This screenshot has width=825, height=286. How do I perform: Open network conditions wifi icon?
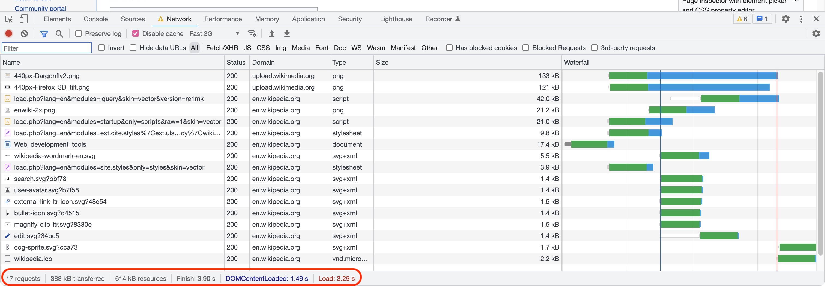(252, 33)
